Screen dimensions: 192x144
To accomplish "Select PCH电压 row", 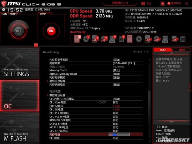I will tap(96, 138).
